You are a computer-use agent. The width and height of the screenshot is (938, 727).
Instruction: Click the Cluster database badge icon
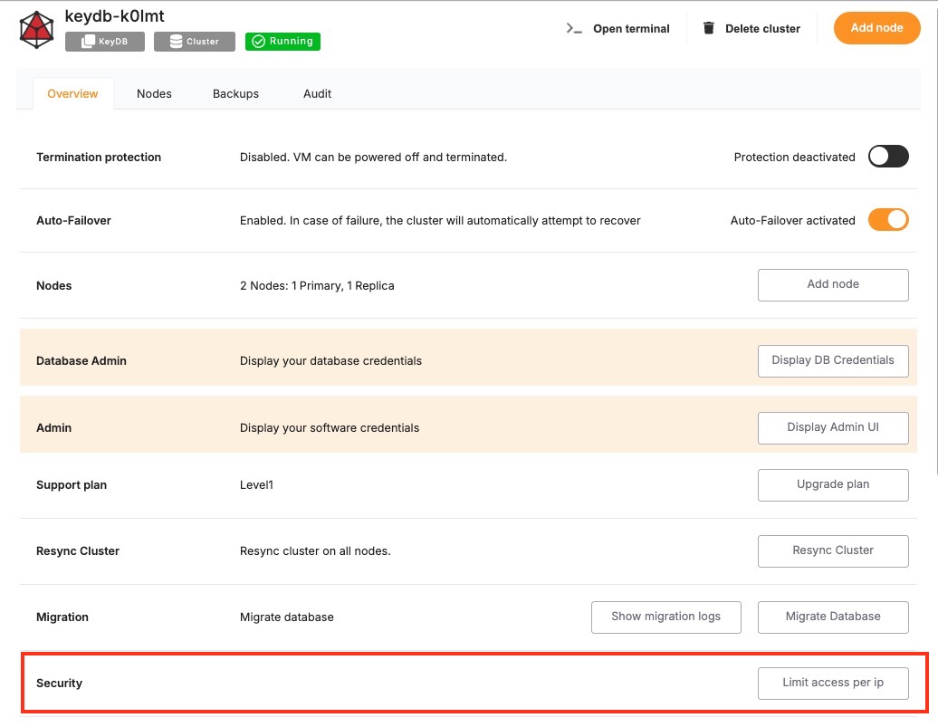click(176, 42)
